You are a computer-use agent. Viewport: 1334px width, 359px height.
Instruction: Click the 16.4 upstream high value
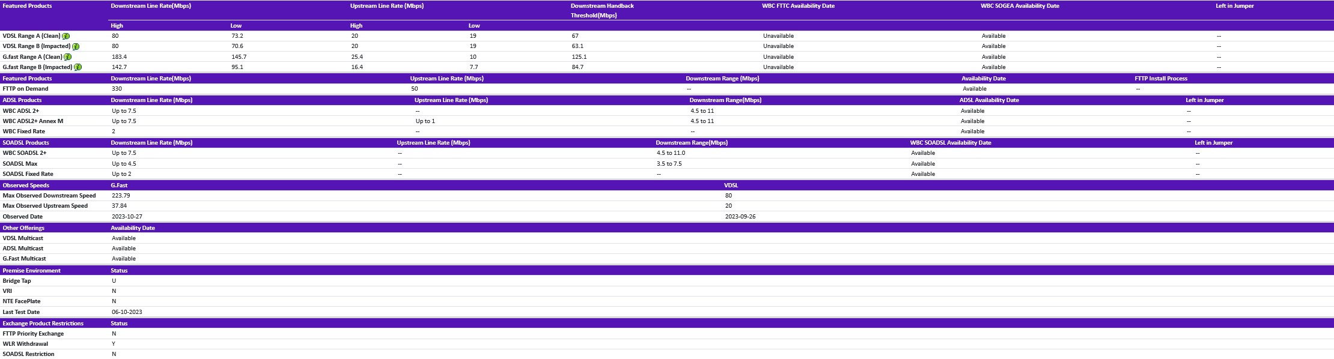pos(357,67)
